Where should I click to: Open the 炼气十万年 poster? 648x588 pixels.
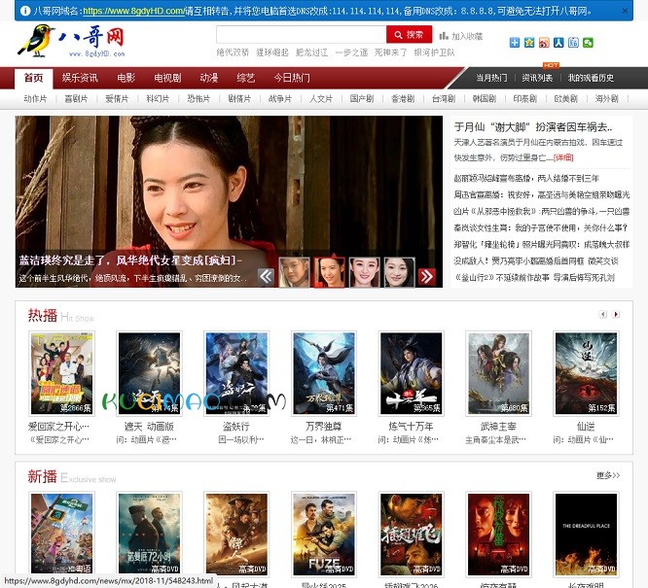pyautogui.click(x=412, y=373)
